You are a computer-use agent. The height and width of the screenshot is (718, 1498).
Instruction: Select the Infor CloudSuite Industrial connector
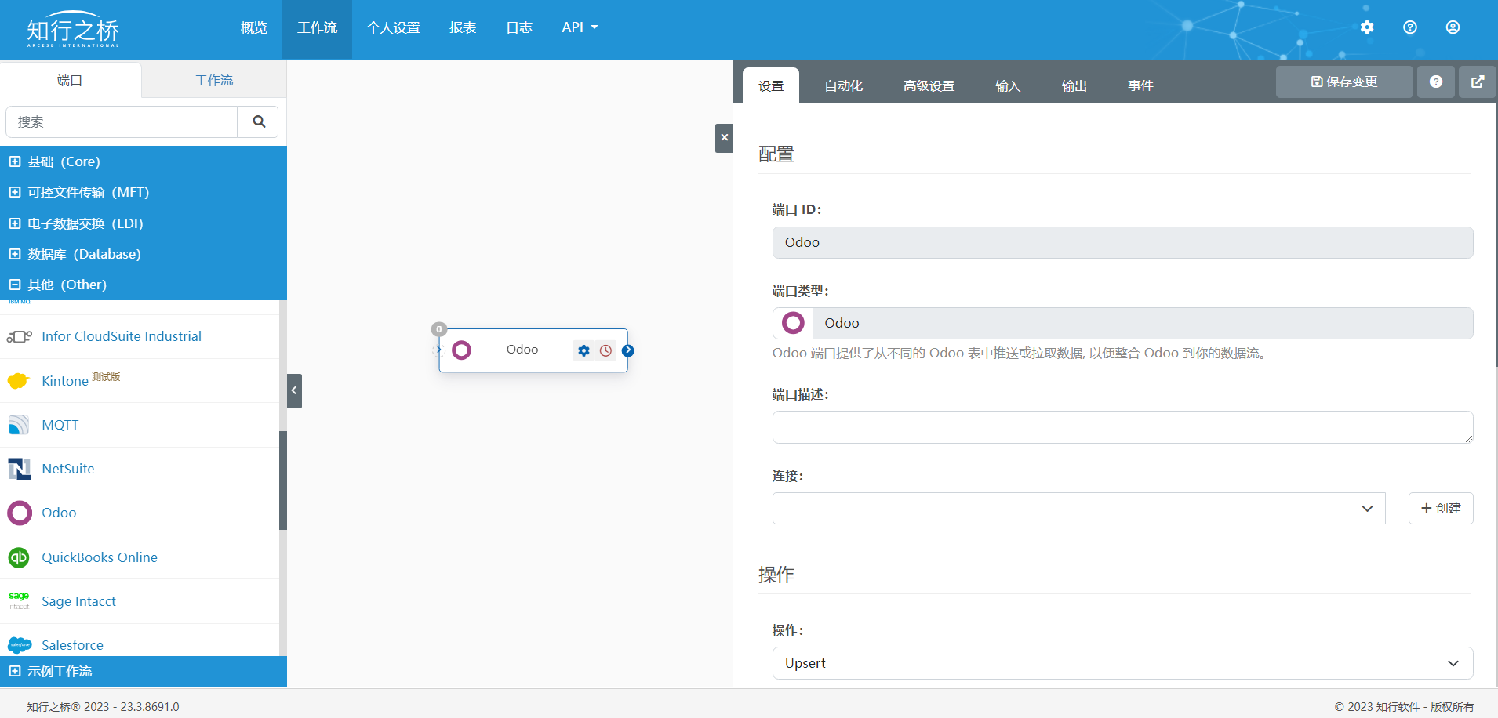[140, 336]
